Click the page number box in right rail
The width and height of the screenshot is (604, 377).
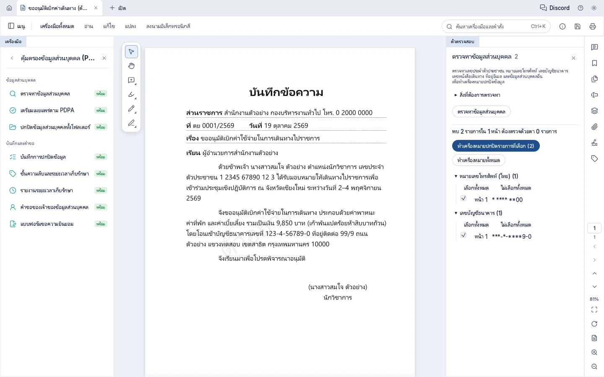pos(594,228)
